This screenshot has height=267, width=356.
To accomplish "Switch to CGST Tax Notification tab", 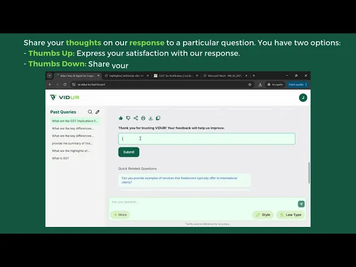I will [176, 76].
